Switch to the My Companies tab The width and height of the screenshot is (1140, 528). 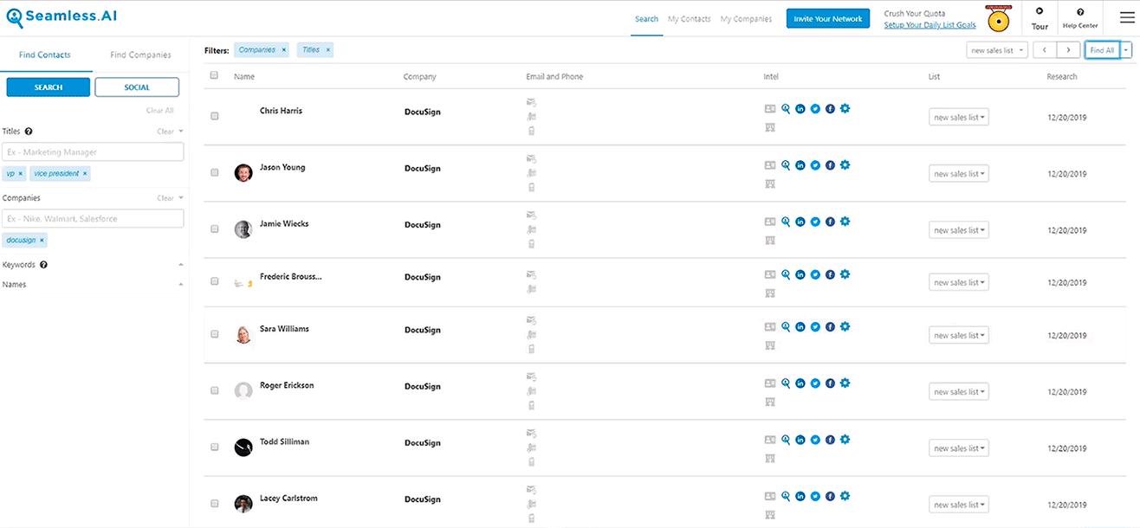pos(746,19)
